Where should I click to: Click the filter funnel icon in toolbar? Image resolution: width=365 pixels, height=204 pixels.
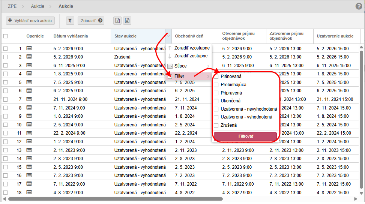[x=70, y=21]
